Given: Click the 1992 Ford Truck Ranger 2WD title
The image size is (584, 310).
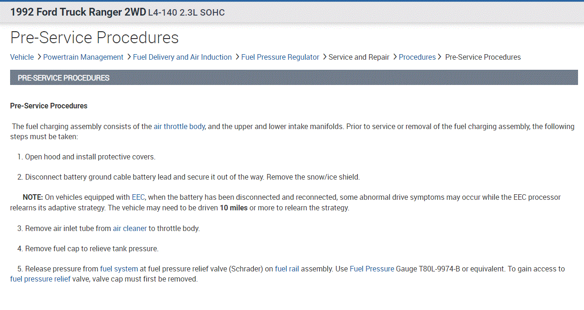Looking at the screenshot, I should click(78, 12).
